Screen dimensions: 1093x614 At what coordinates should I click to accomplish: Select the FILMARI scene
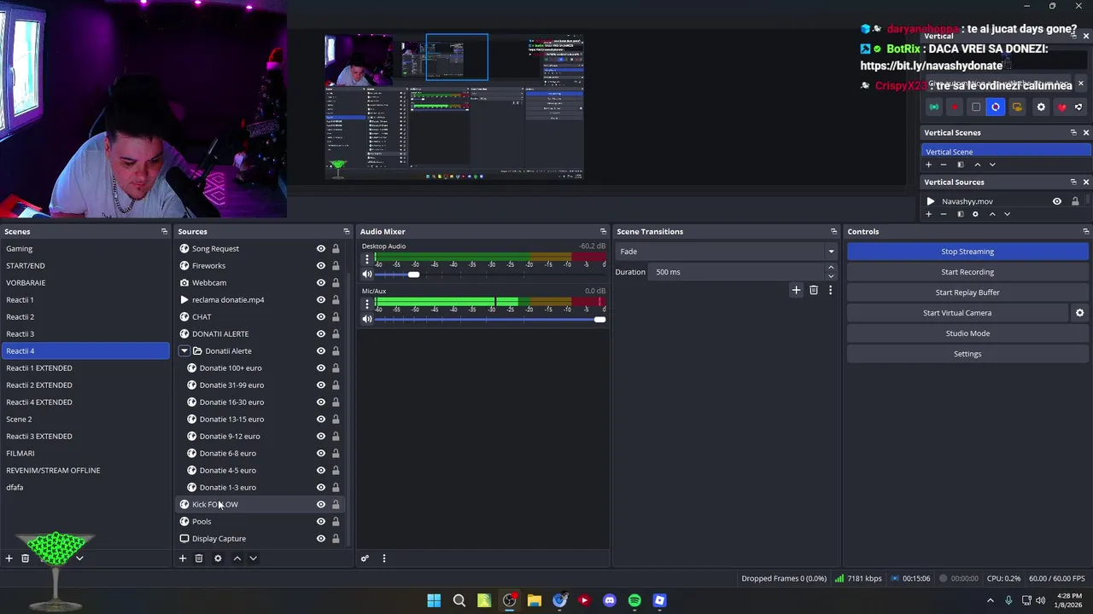coord(85,453)
